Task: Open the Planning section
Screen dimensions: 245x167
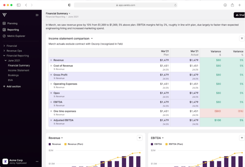Action: (x=12, y=23)
